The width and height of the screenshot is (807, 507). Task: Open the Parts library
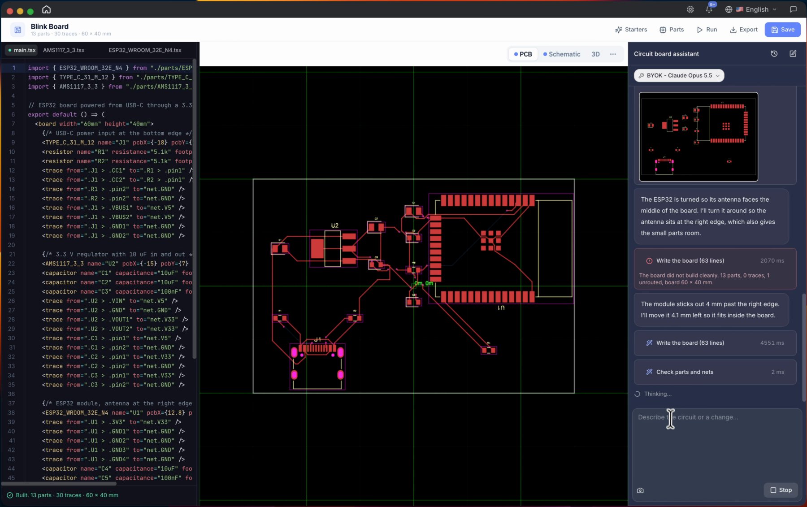coord(672,30)
